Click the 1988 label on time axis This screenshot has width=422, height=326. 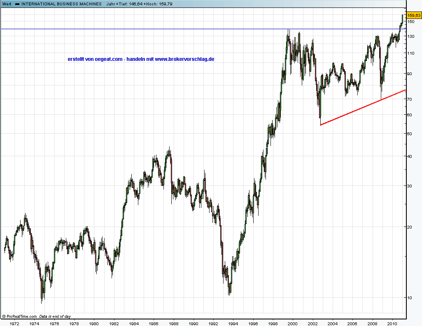(174, 323)
